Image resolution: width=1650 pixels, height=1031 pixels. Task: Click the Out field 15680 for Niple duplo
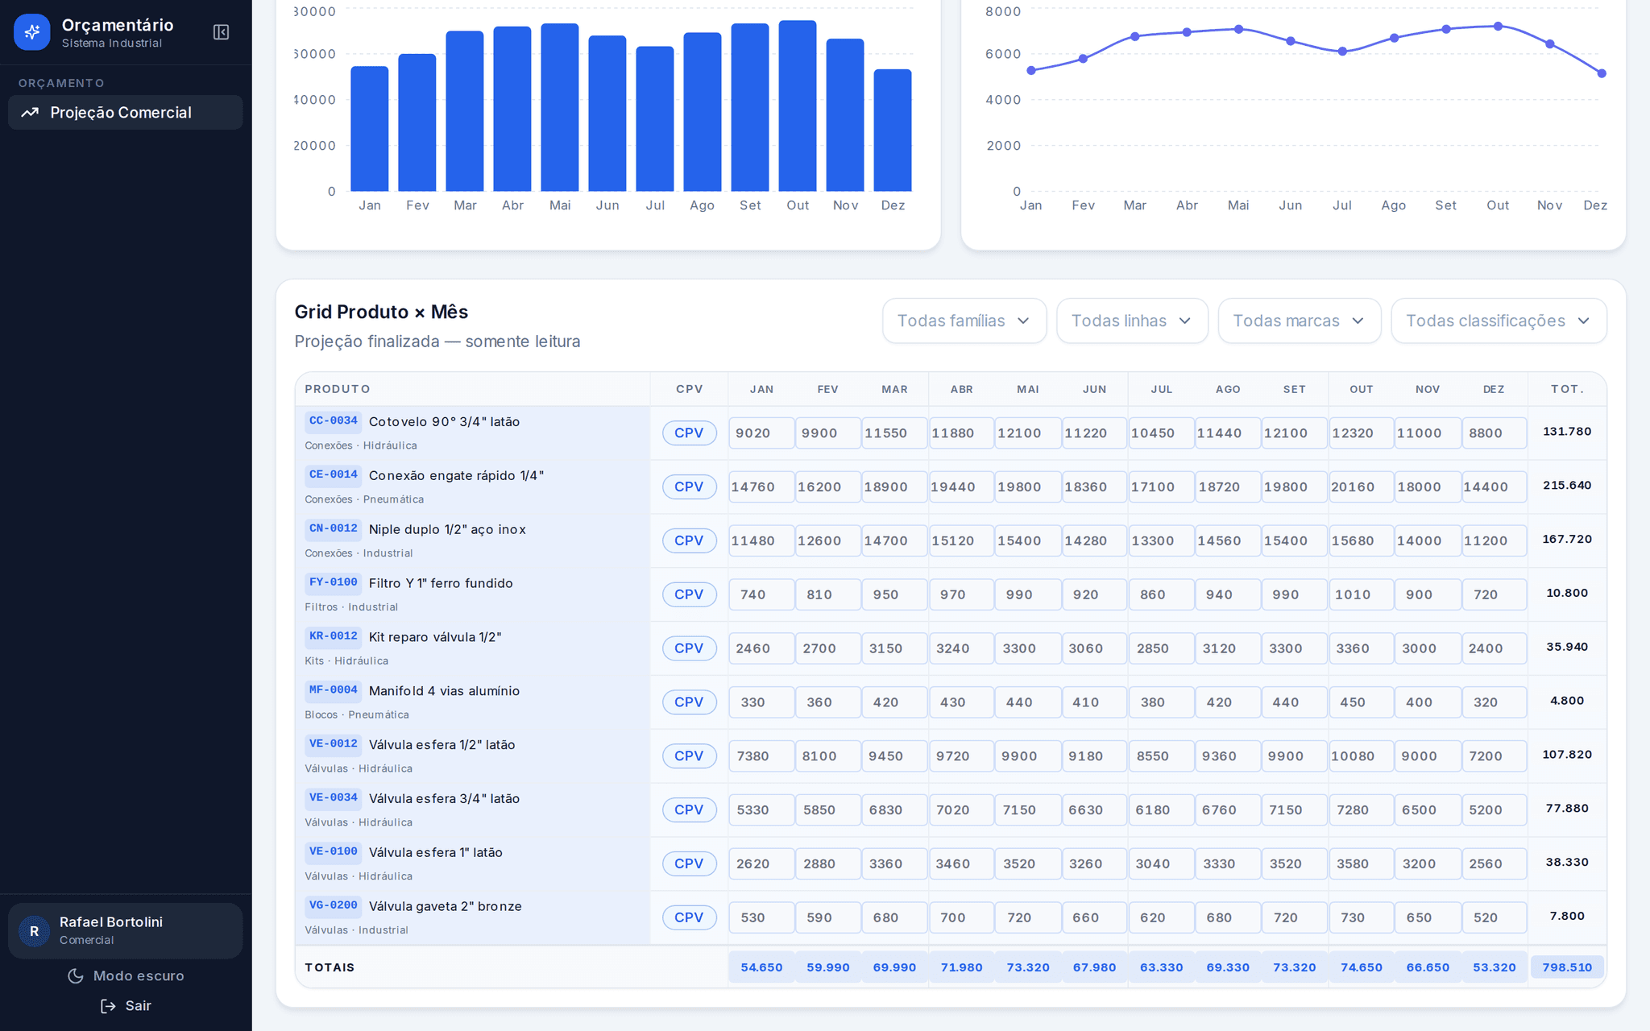(x=1361, y=540)
